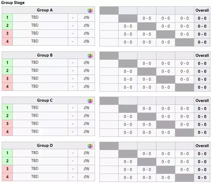This screenshot has width=213, height=184.
Task: Click the Group B header title
Action: click(45, 55)
